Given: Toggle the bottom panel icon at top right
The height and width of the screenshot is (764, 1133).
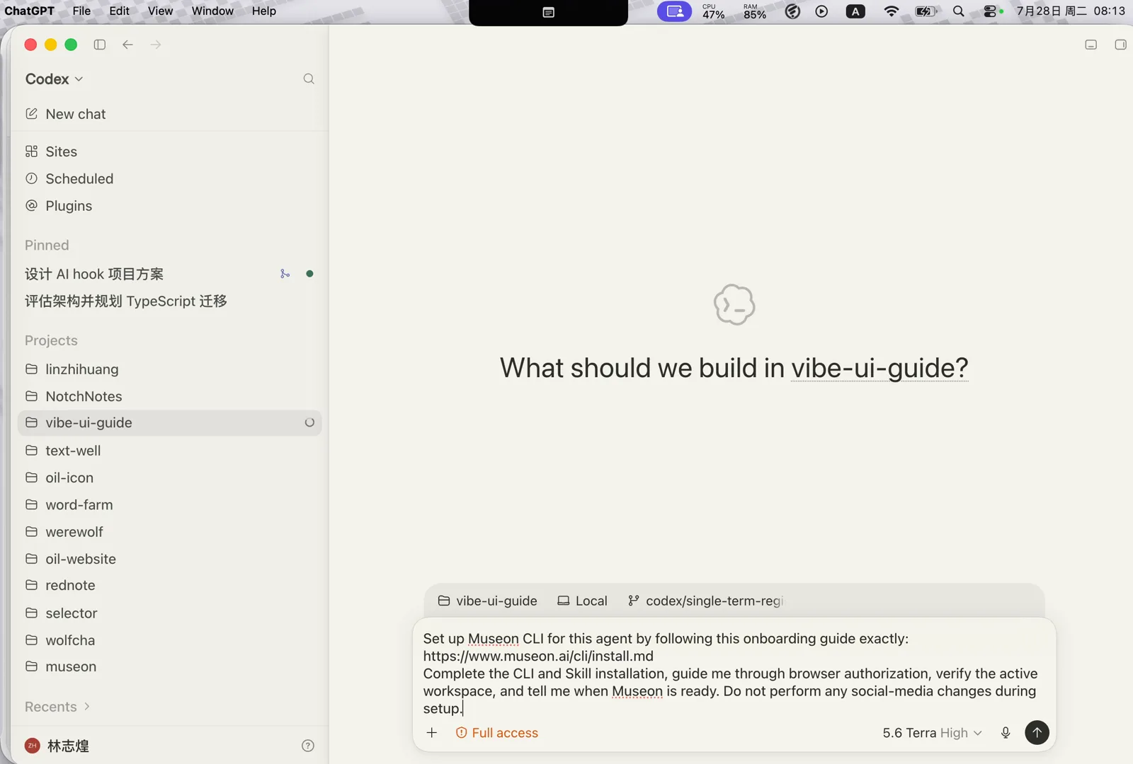Looking at the screenshot, I should (1091, 45).
